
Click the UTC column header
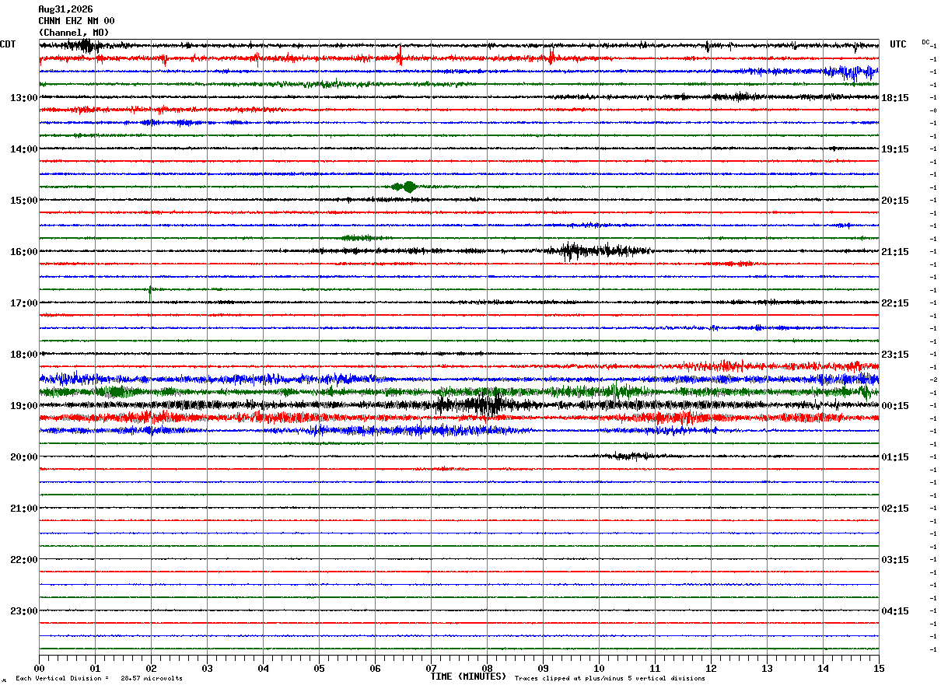(x=898, y=44)
